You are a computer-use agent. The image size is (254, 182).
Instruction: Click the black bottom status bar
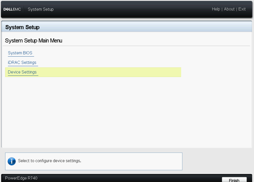[122, 178]
